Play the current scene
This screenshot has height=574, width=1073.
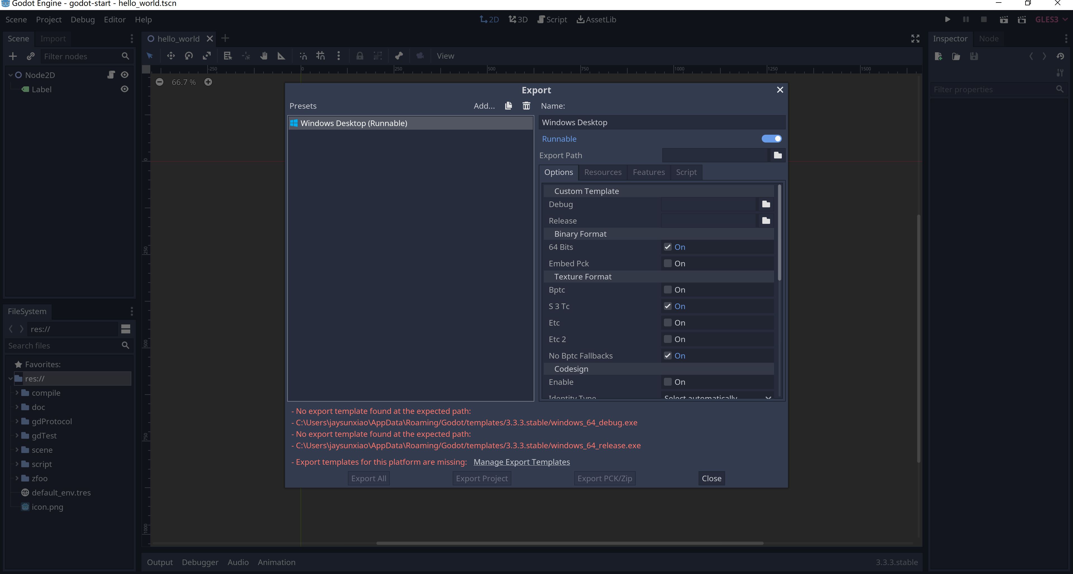click(1004, 20)
